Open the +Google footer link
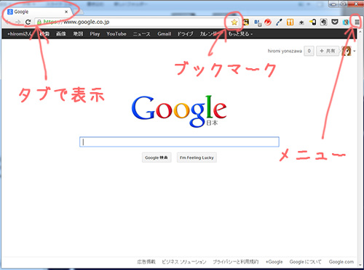This screenshot has width=364, height=270. (x=274, y=262)
